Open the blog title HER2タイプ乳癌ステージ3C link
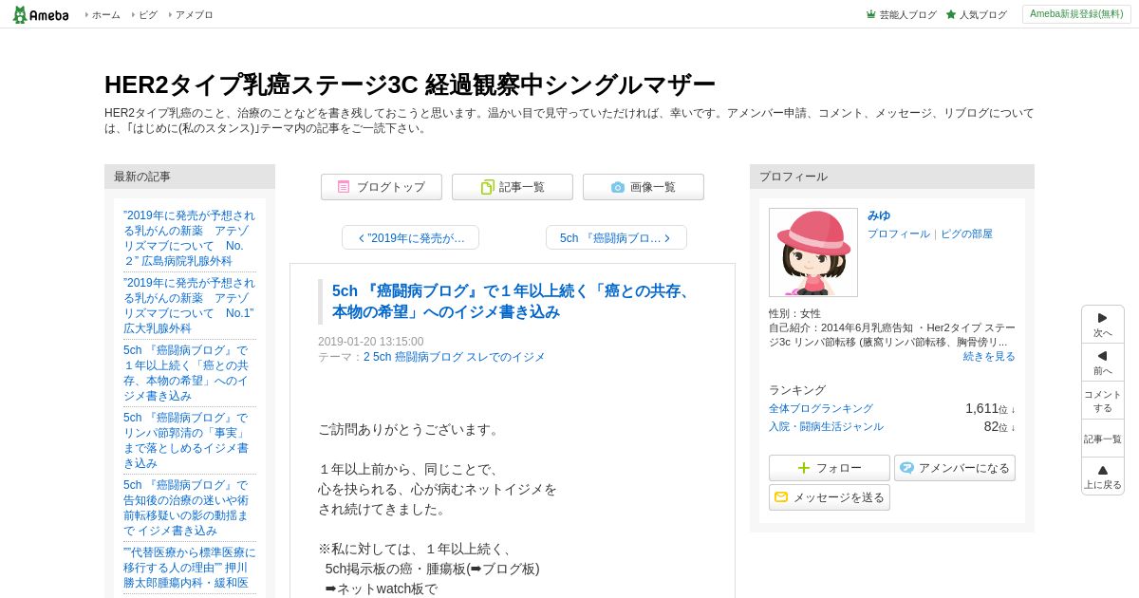Viewport: 1139px width, 598px height. click(x=409, y=84)
